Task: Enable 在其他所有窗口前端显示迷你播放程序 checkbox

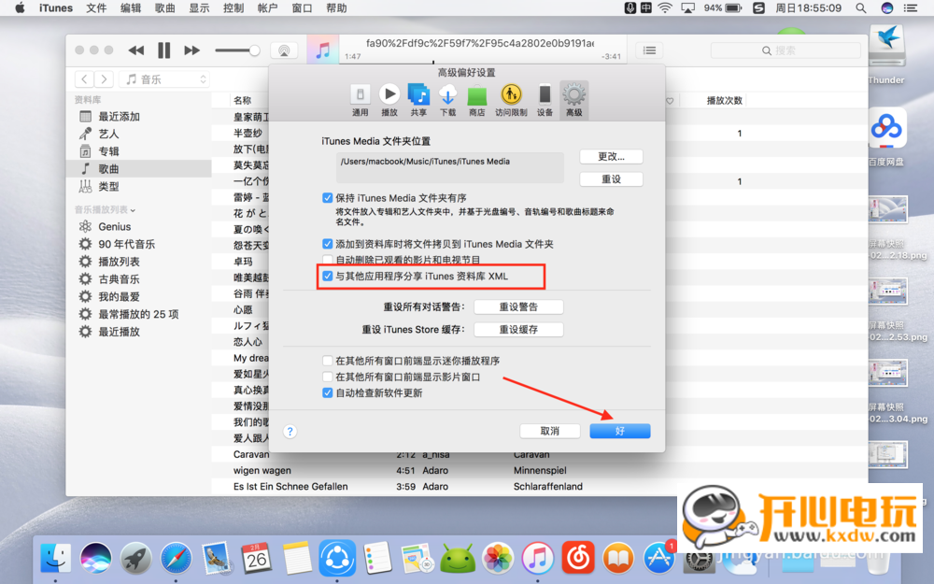Action: (x=327, y=361)
